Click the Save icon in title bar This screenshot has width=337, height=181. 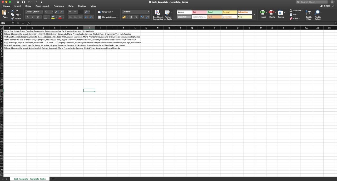tap(23, 2)
